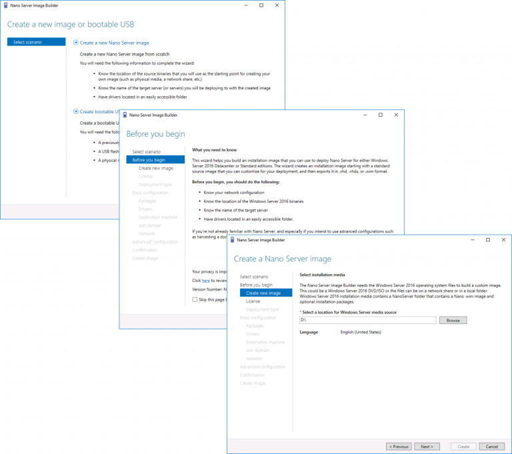Click the greyed Create button
Image resolution: width=512 pixels, height=454 pixels.
(x=463, y=447)
